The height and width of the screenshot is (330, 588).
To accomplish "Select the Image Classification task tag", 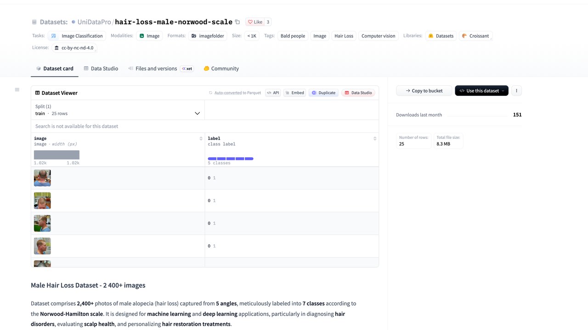I will [77, 36].
